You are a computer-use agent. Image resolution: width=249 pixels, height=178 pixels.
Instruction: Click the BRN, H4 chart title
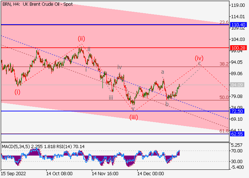11,4
